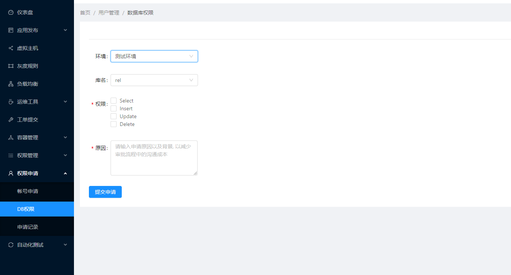Tick the Select permission checkbox
The image size is (511, 275).
[114, 101]
